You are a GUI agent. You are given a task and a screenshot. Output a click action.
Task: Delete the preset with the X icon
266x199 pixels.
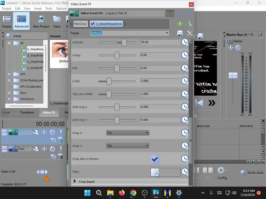pyautogui.click(x=190, y=33)
